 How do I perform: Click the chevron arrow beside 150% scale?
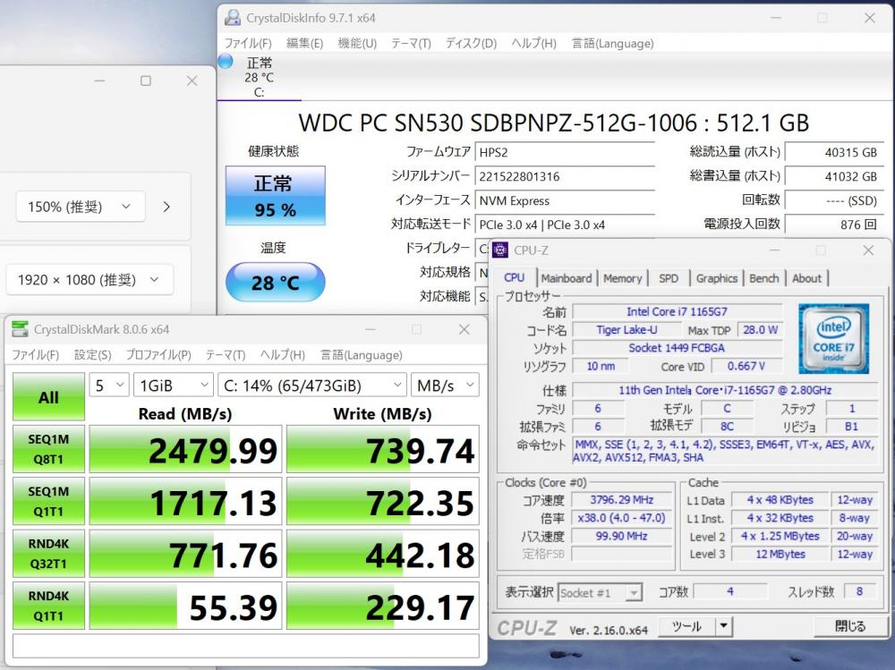click(x=166, y=207)
